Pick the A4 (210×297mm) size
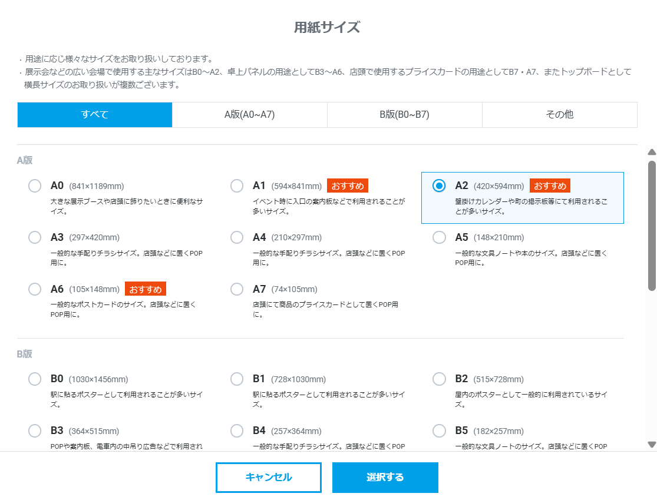 237,237
